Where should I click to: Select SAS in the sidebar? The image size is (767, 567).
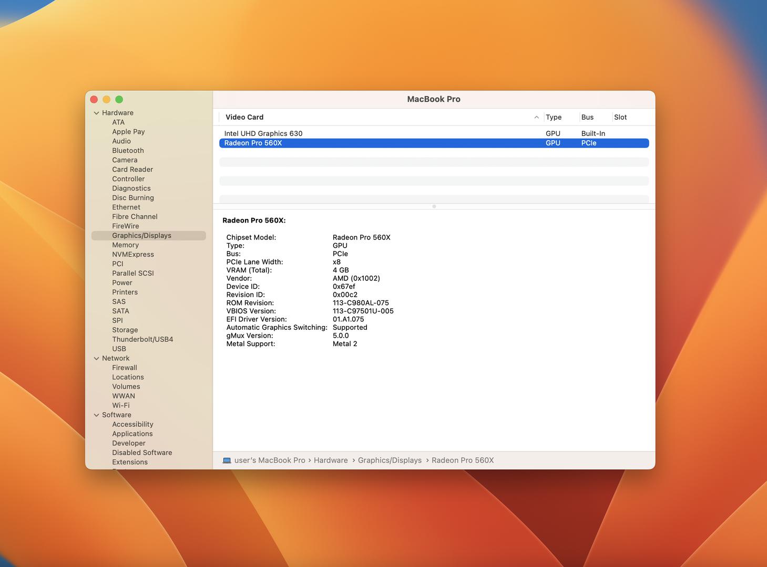(119, 302)
